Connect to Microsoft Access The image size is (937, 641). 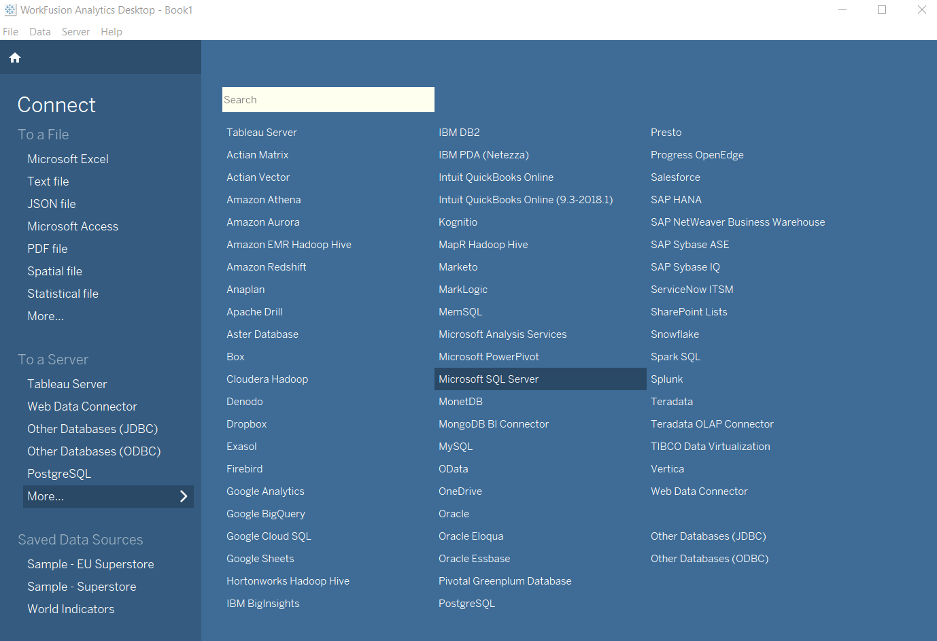[73, 226]
